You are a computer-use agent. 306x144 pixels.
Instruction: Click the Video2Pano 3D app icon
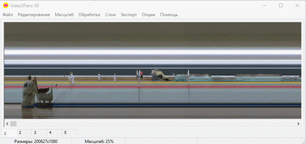click(6, 5)
